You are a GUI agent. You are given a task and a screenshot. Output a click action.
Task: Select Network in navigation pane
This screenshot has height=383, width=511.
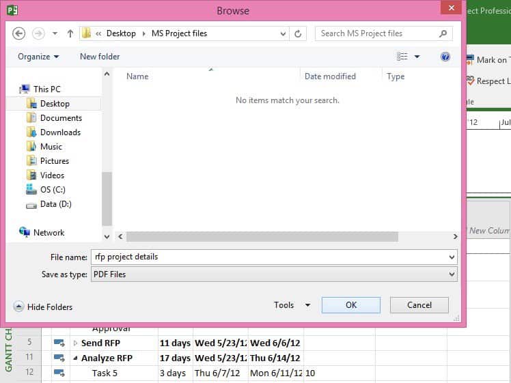(x=49, y=233)
